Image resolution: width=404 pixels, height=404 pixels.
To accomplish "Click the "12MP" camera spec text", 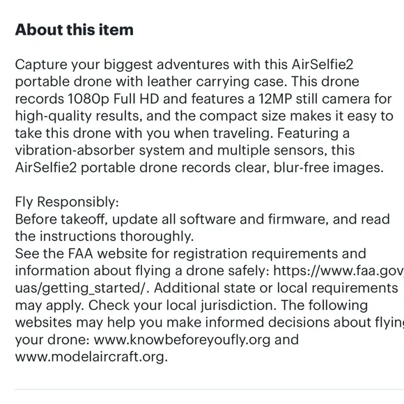I will tap(275, 99).
